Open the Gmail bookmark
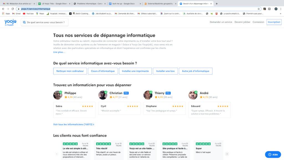 tap(16, 14)
